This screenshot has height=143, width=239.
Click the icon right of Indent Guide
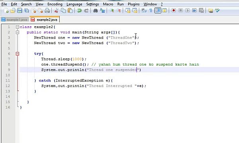[165, 10]
